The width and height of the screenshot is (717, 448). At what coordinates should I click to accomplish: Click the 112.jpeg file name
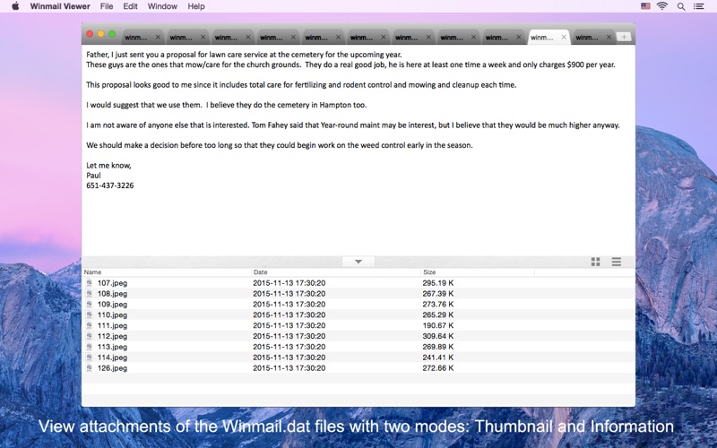pyautogui.click(x=112, y=336)
